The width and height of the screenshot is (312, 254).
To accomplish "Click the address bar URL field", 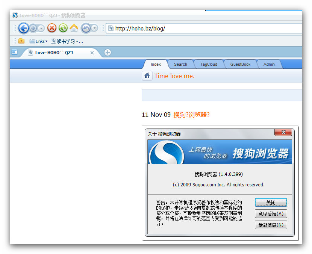I will (x=204, y=29).
